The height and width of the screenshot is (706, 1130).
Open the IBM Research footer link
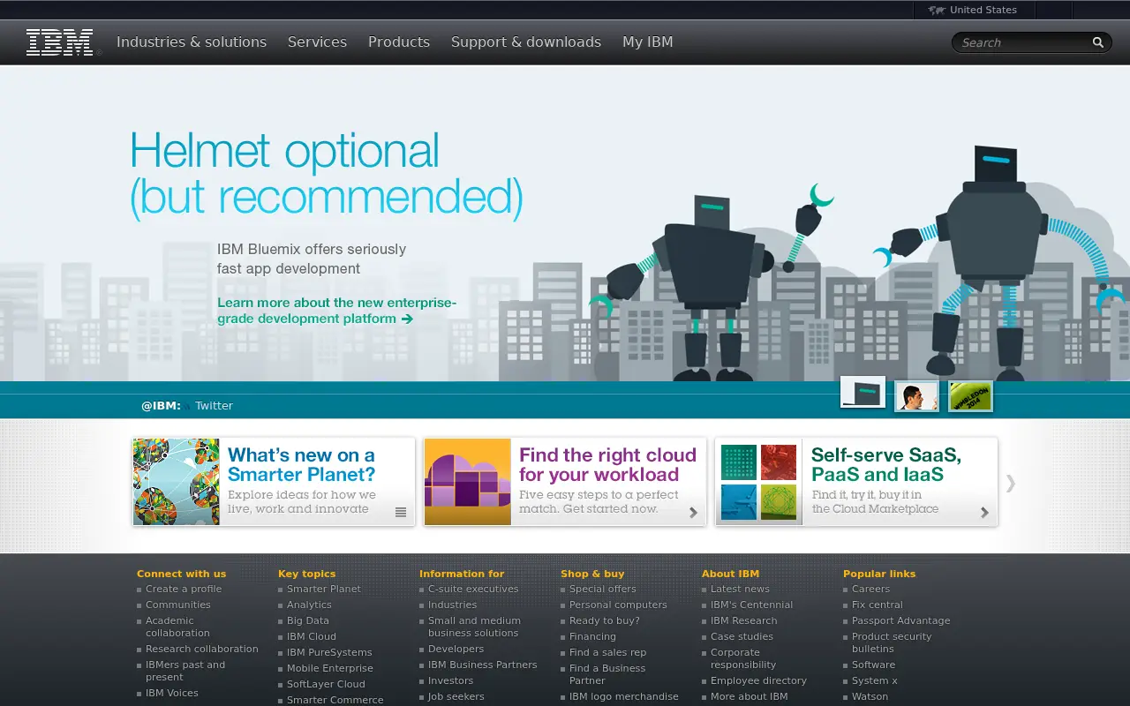tap(744, 621)
